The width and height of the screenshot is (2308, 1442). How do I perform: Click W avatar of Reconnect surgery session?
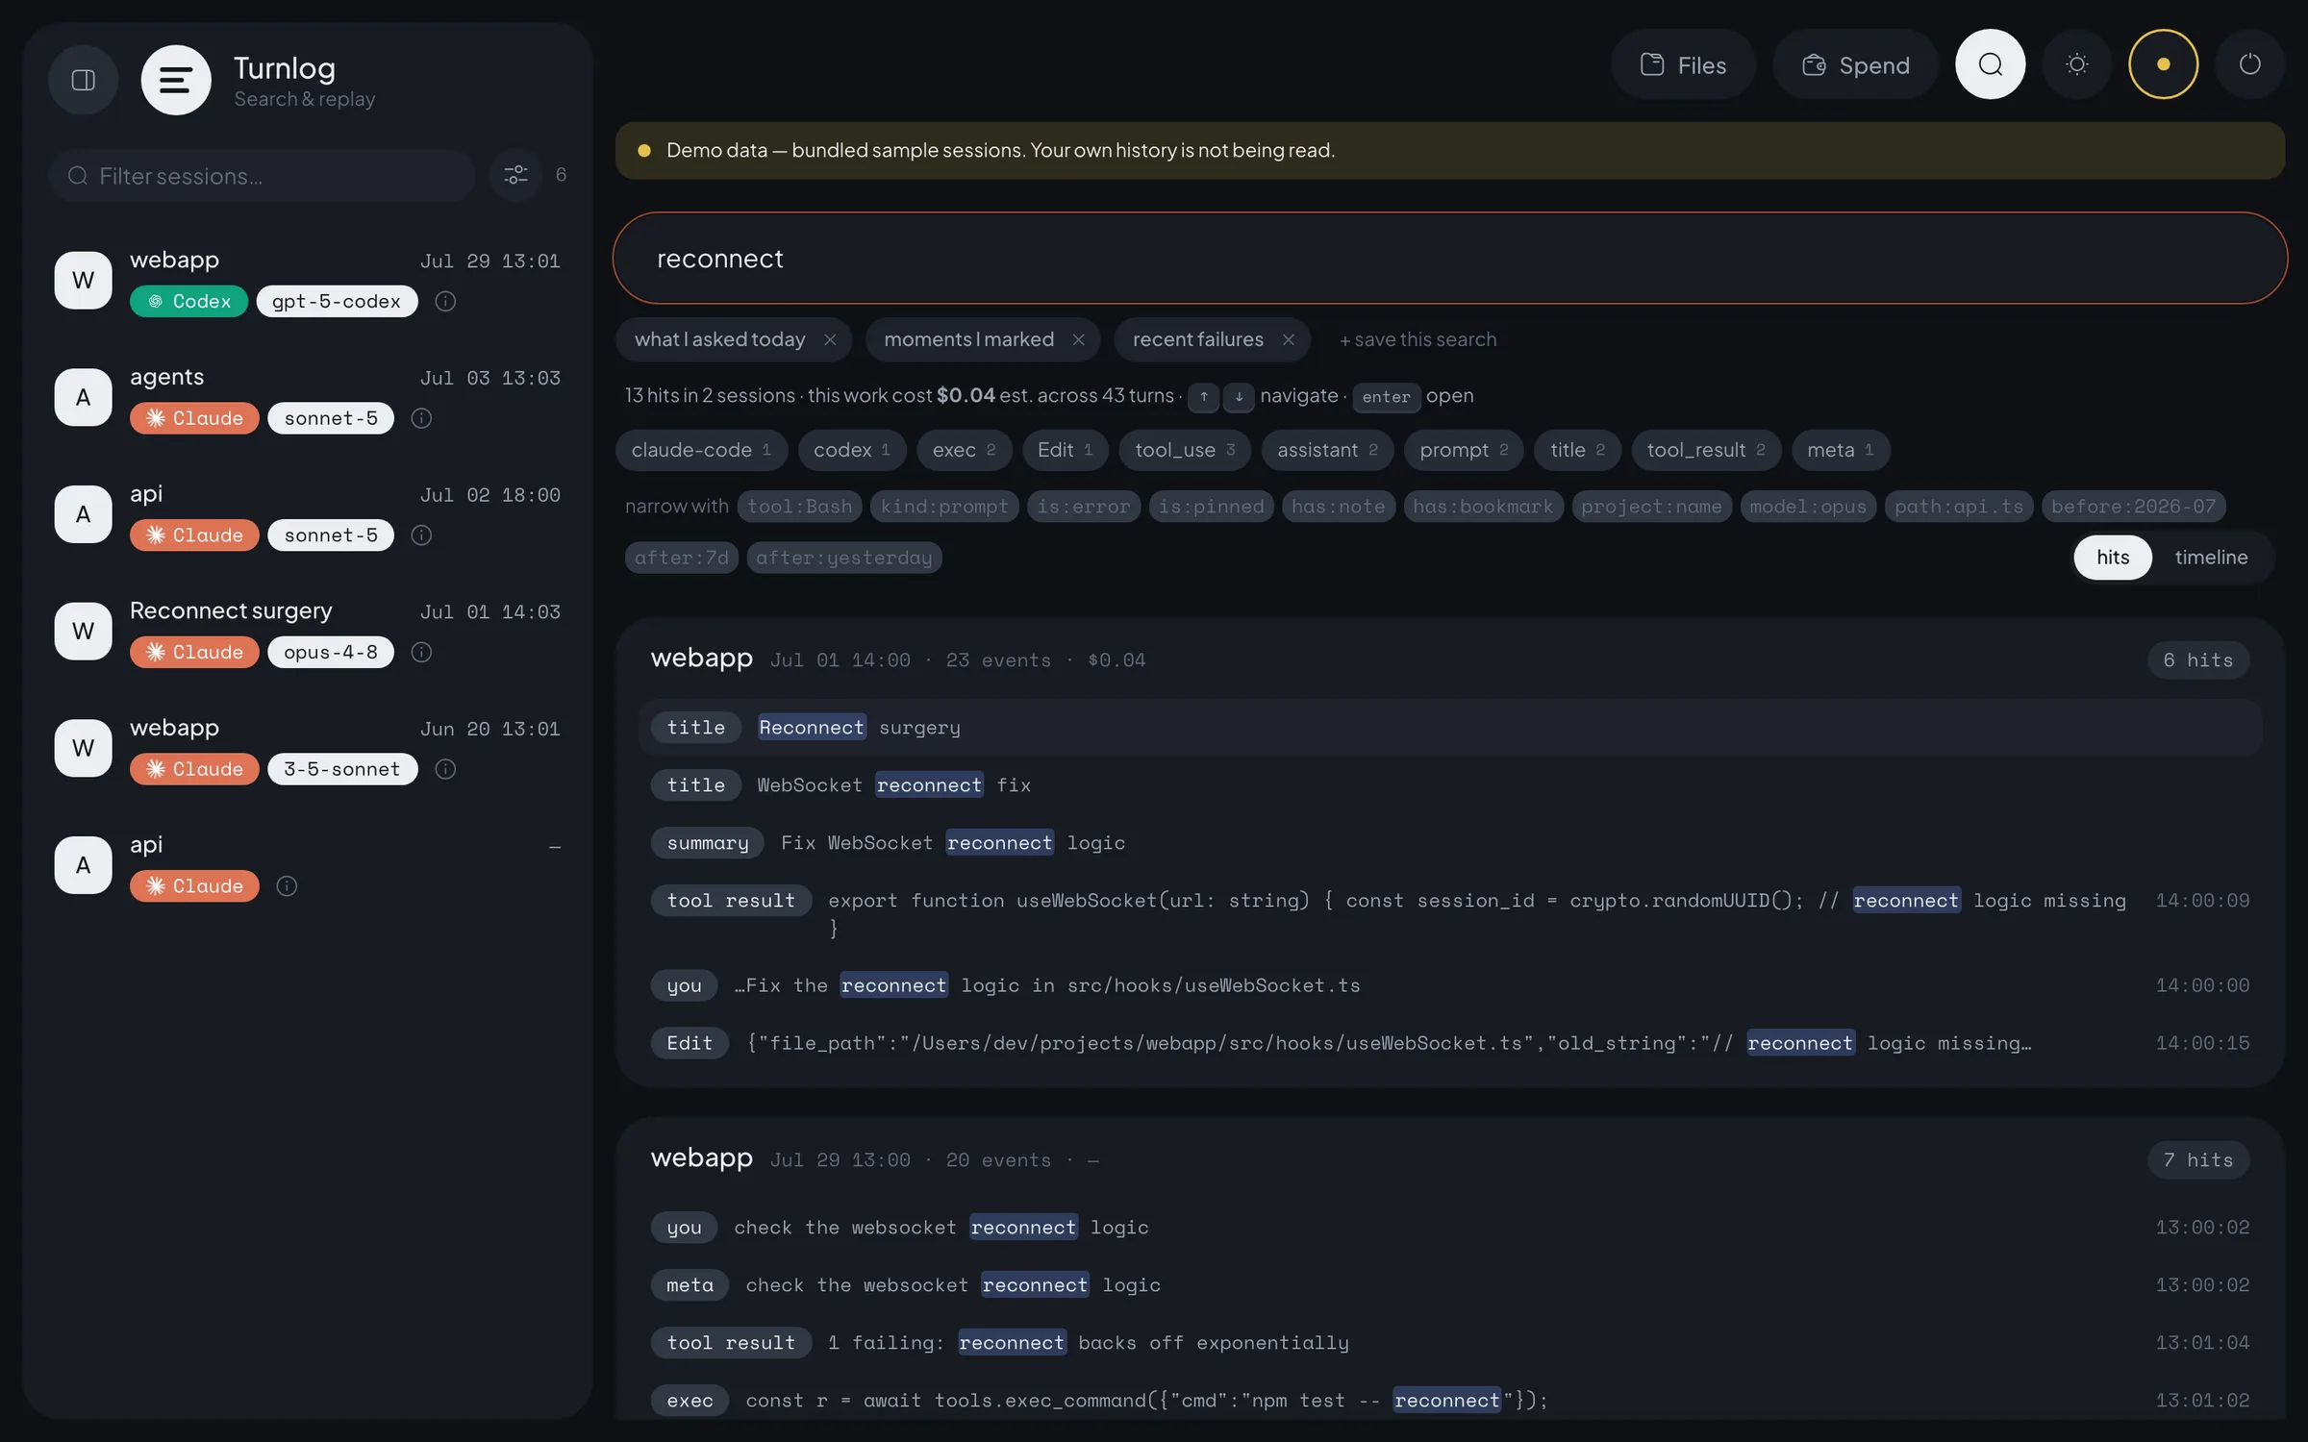click(x=84, y=631)
